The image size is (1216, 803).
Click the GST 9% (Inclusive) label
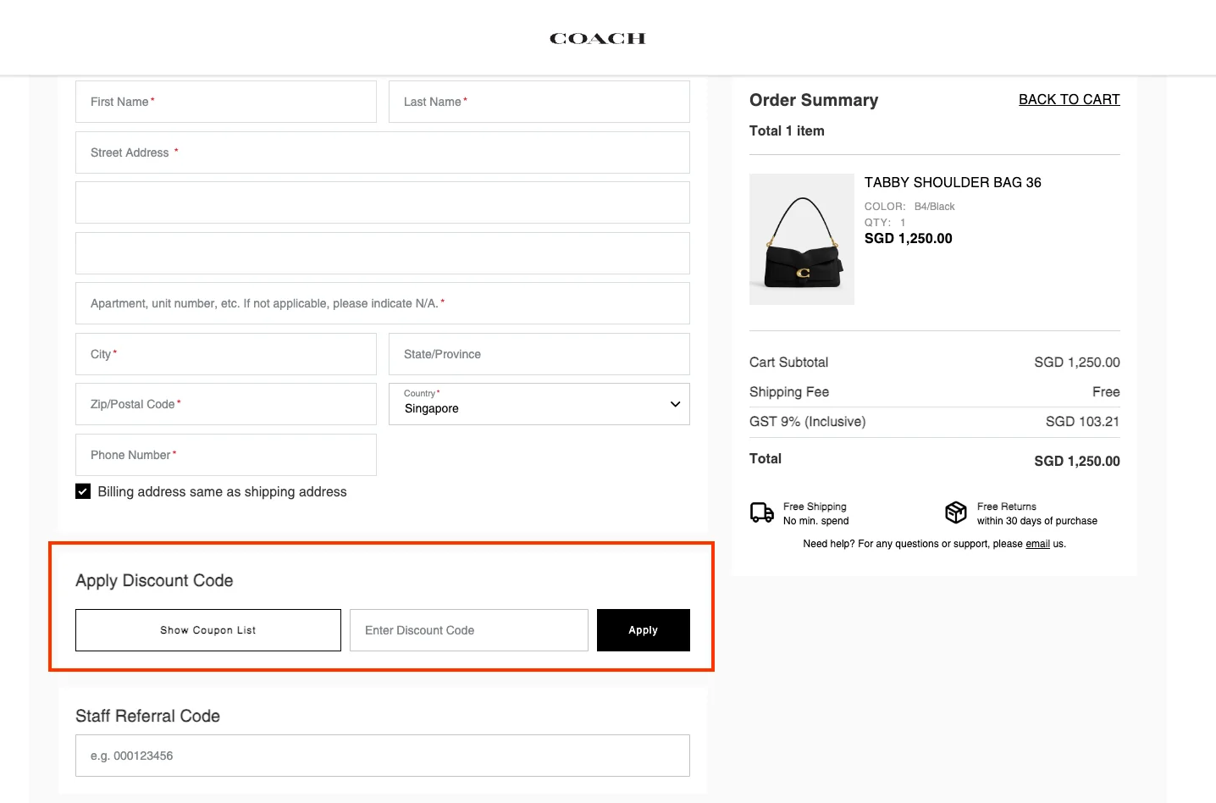point(808,422)
